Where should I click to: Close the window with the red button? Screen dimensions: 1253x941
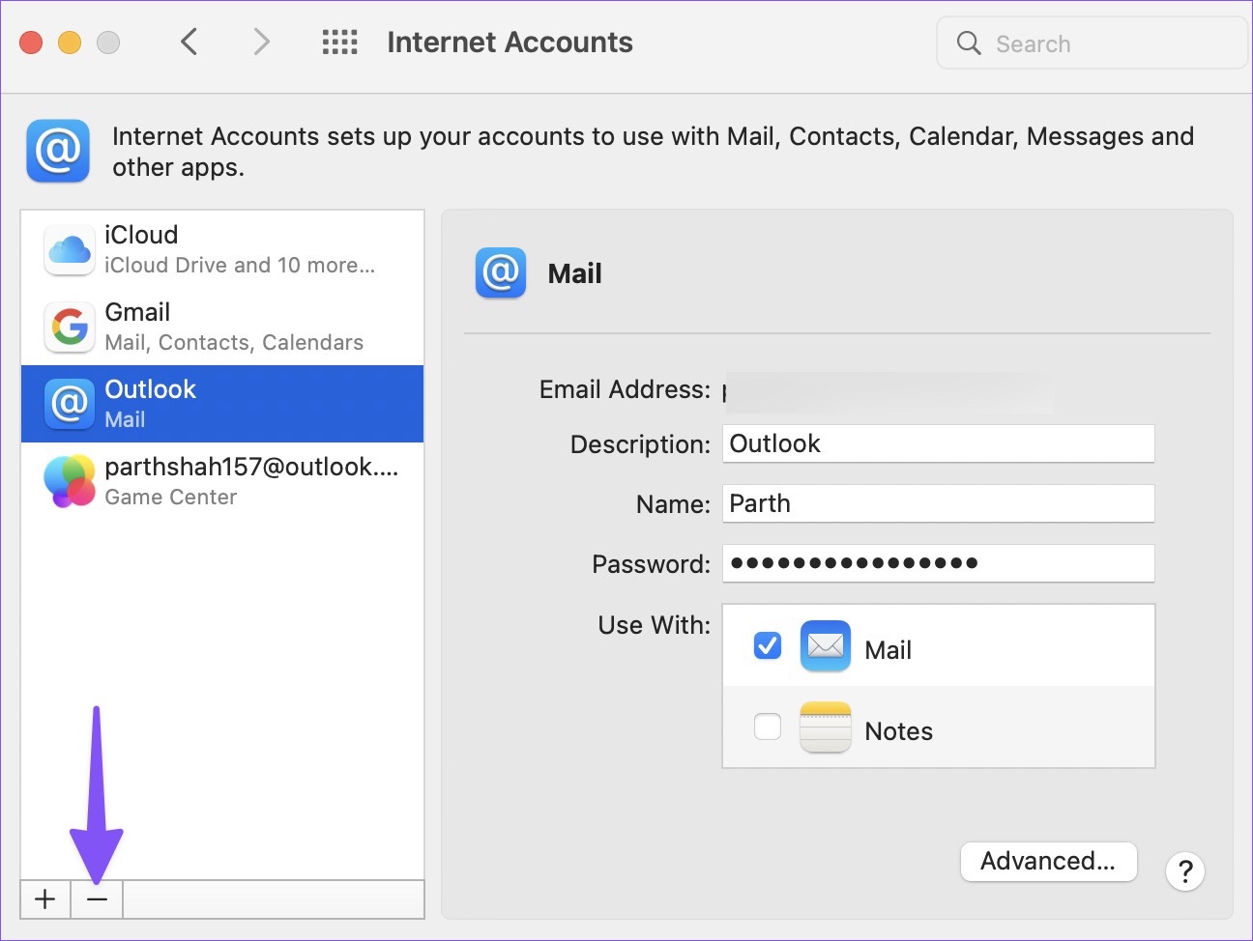point(31,43)
